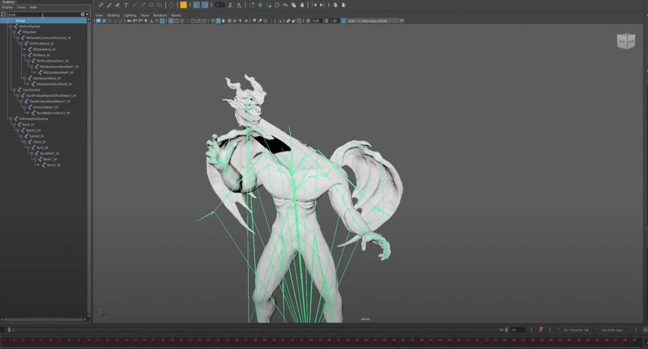The height and width of the screenshot is (349, 648).
Task: Click the circular target icon in top toolbar
Action: (171, 5)
